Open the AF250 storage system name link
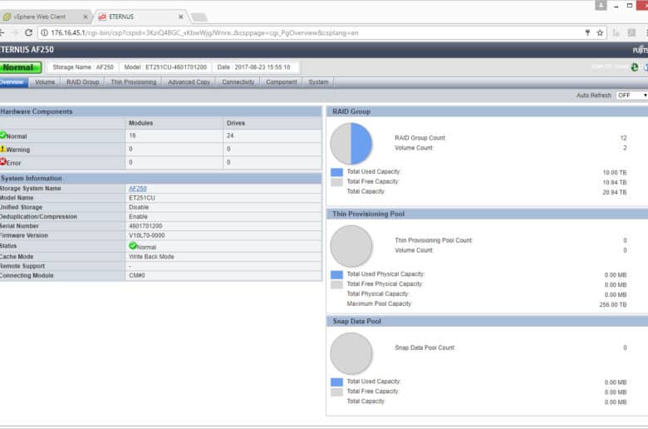 (138, 189)
